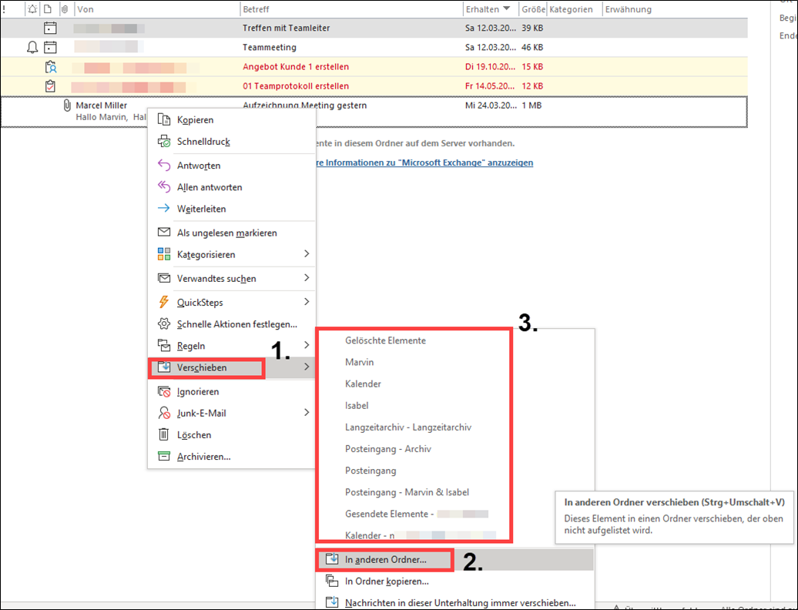Click the importance exclamation mark column header
Image resolution: width=798 pixels, height=610 pixels.
click(5, 9)
